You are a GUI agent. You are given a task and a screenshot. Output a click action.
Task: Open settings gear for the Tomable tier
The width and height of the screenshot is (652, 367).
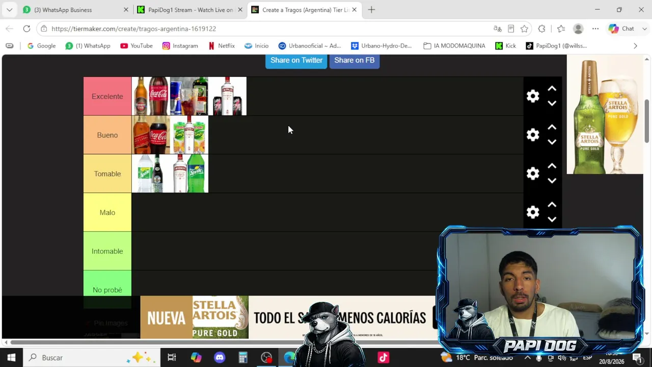coord(533,174)
